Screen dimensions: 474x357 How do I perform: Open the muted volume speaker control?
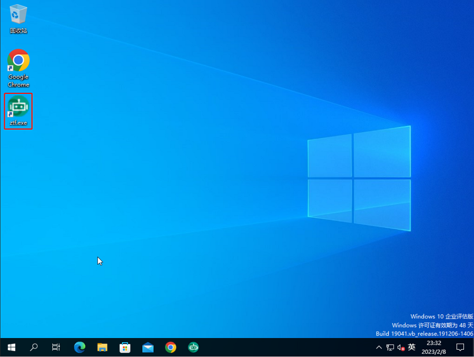[x=401, y=348]
